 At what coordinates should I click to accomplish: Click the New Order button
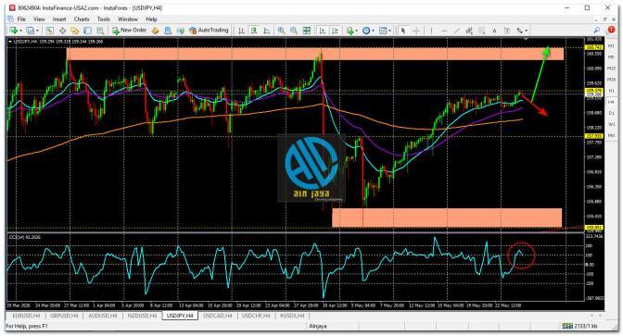(x=130, y=31)
